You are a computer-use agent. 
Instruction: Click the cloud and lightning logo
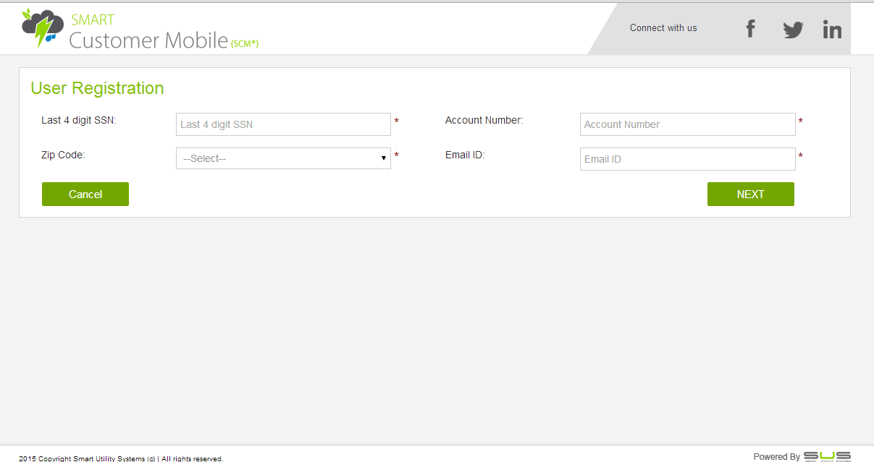tap(43, 28)
